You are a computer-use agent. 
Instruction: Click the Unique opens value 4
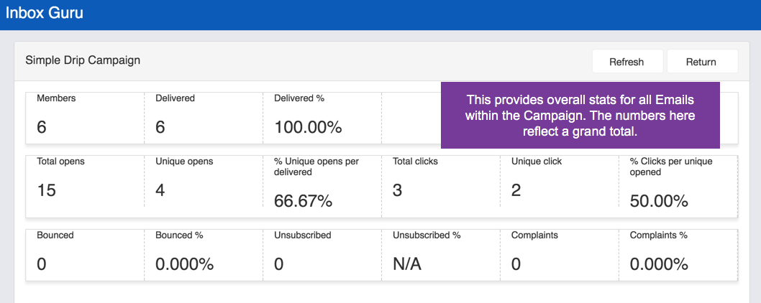160,190
